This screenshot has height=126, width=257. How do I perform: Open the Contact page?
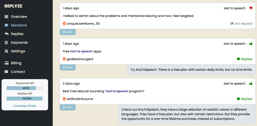coord(18,72)
